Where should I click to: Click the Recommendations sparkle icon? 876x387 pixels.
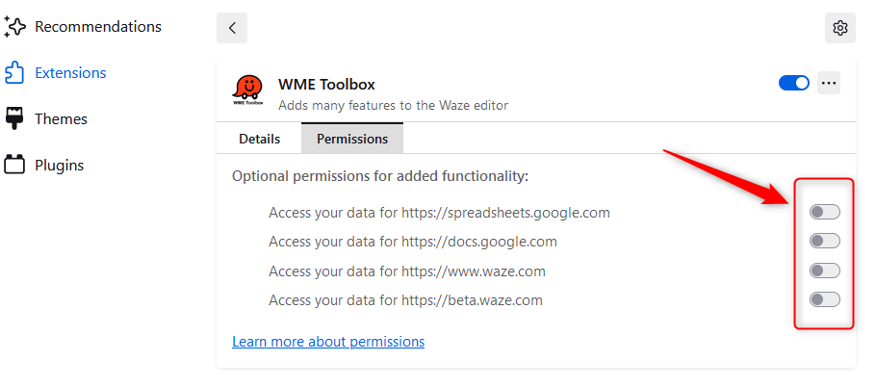click(14, 27)
